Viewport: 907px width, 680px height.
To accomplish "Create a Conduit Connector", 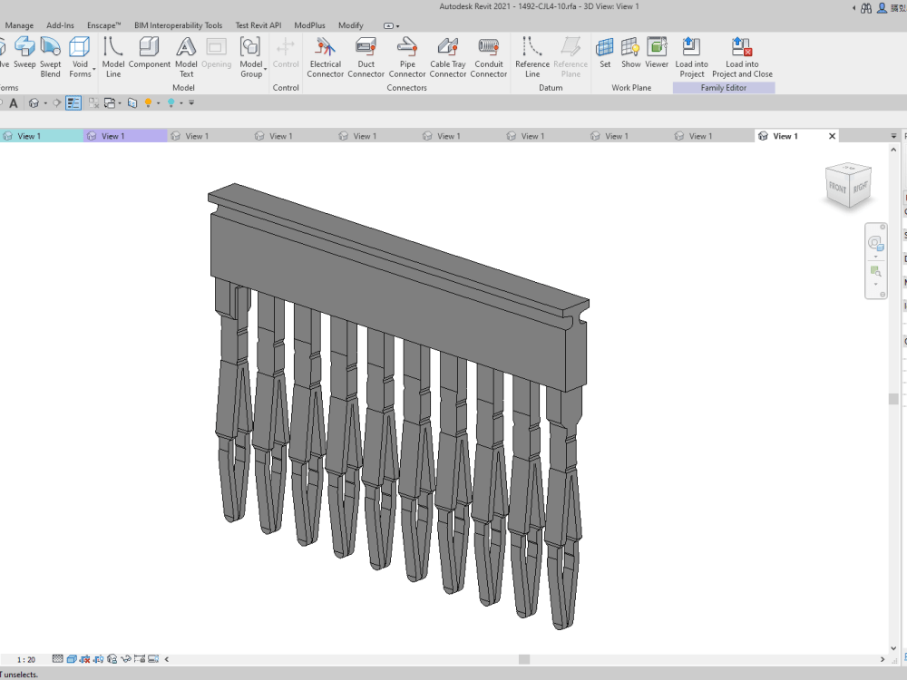I will [x=489, y=56].
